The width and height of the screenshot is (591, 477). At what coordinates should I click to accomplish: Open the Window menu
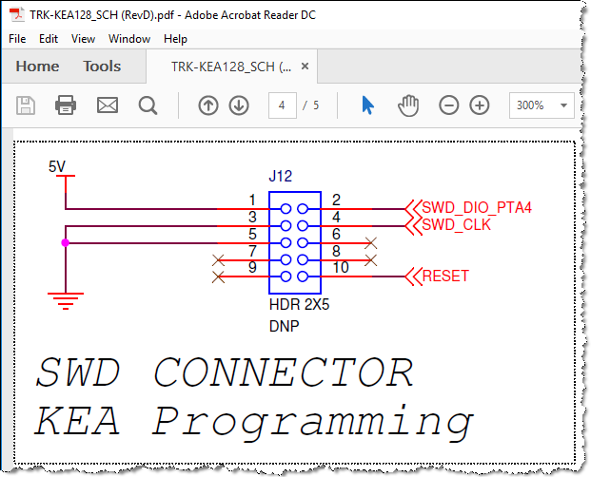click(129, 39)
